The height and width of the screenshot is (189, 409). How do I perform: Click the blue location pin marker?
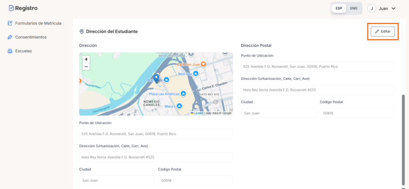pos(156,78)
